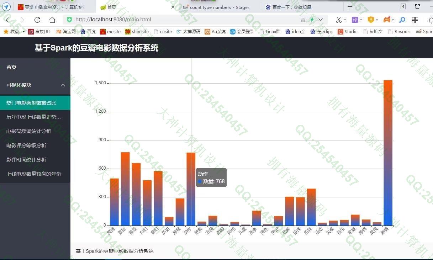Switch to the 豆瓣 电影爬虫设计 tab
Image resolution: width=433 pixels, height=260 pixels.
[55, 7]
